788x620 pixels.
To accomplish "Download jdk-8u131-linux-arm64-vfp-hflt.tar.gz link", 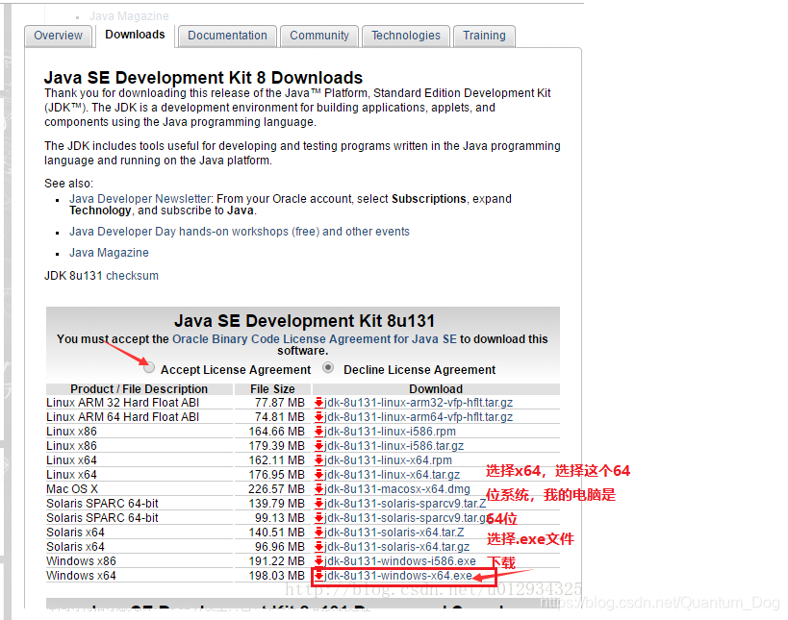I will coord(419,417).
